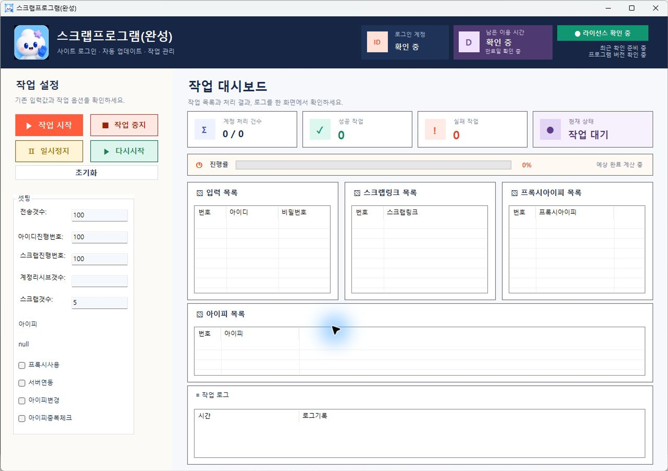Enable the 프록시사용 checkbox

tap(22, 365)
